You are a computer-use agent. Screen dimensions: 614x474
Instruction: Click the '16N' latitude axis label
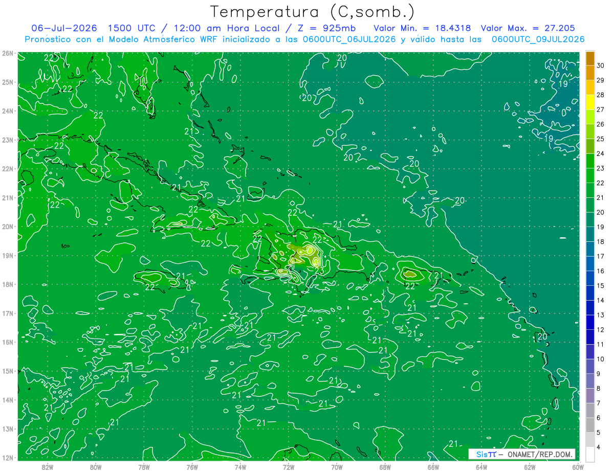[7, 342]
